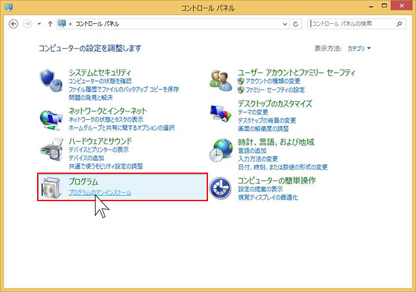Open 画面の解像度の調整 link

coord(263,128)
